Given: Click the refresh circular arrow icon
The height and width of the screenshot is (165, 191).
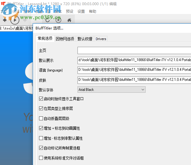Looking at the screenshot, I should [48, 20].
